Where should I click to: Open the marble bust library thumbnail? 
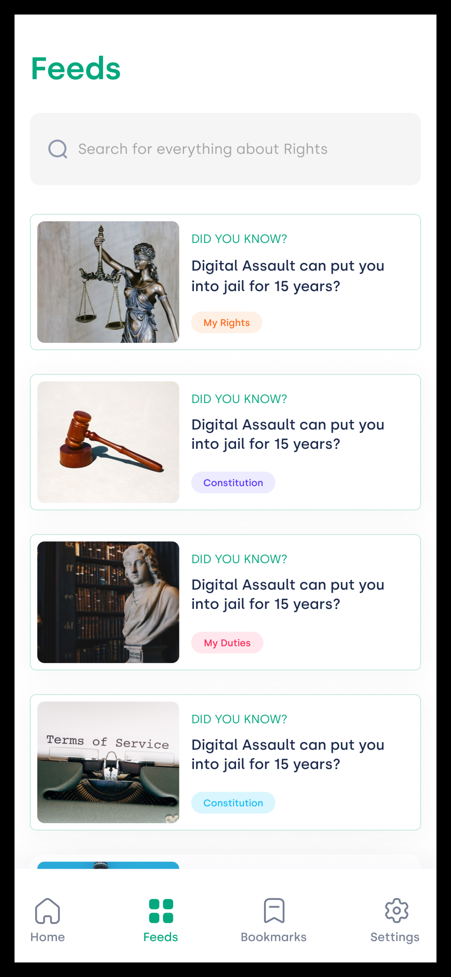tap(108, 602)
